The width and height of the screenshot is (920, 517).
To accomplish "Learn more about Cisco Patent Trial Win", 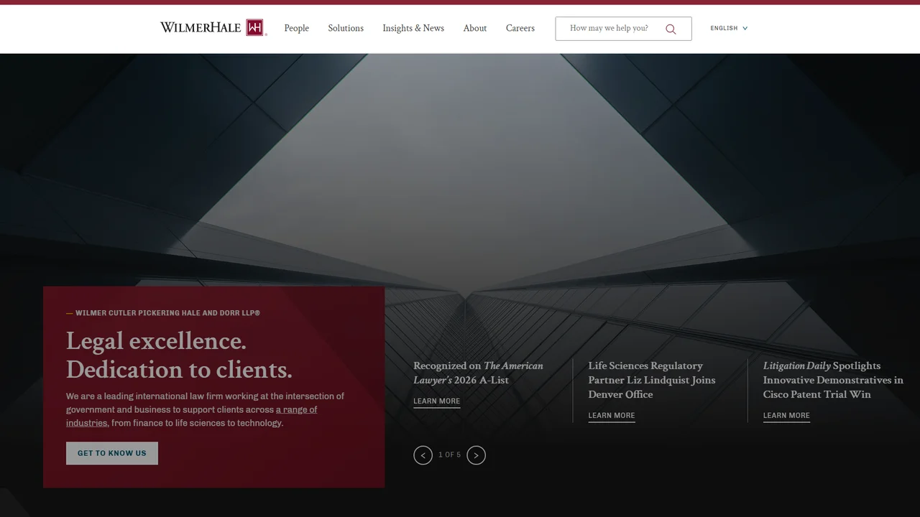I will tap(786, 416).
